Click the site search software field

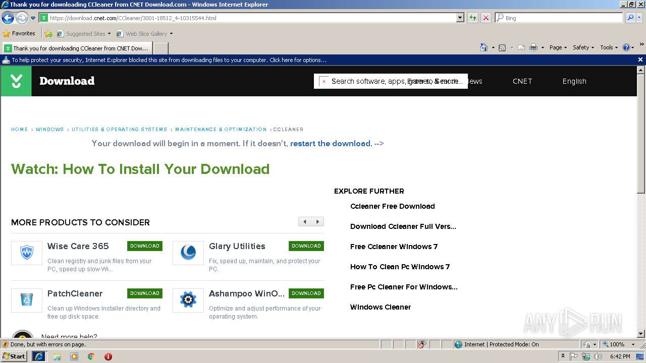click(391, 81)
